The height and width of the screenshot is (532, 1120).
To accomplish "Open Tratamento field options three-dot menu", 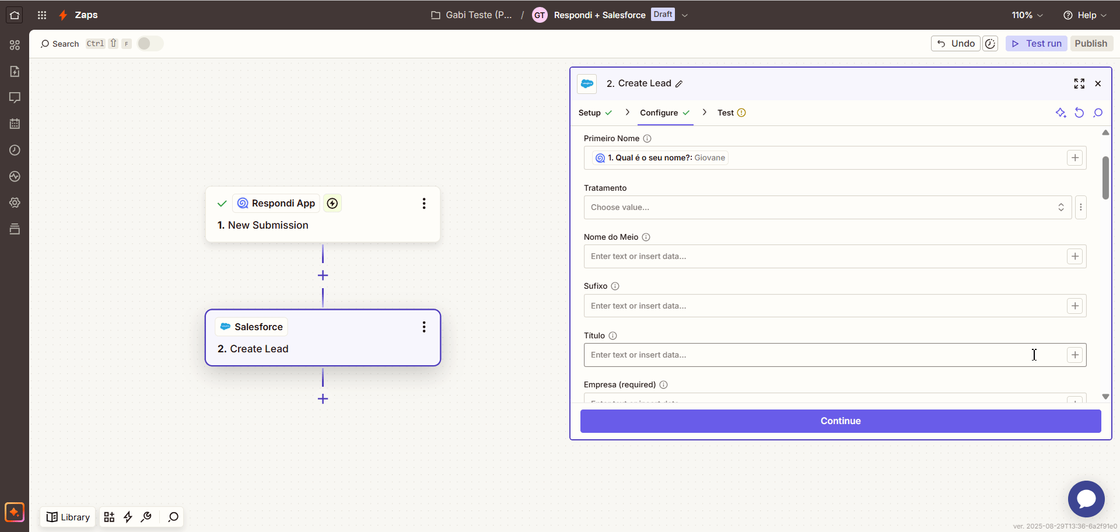I will pyautogui.click(x=1080, y=207).
